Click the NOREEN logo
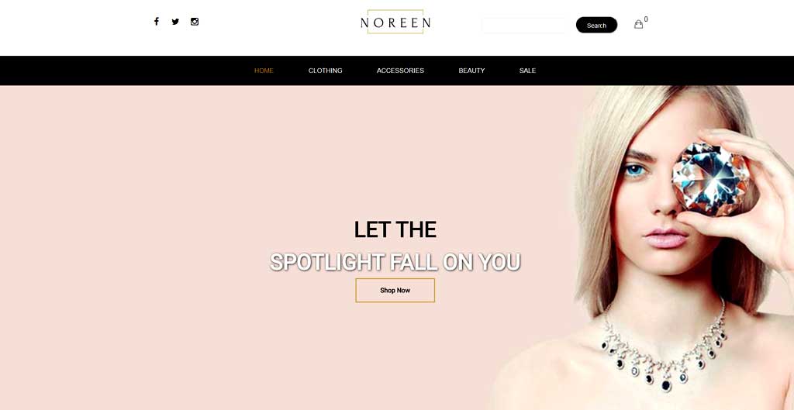Screen dimensions: 794x410 (x=395, y=22)
